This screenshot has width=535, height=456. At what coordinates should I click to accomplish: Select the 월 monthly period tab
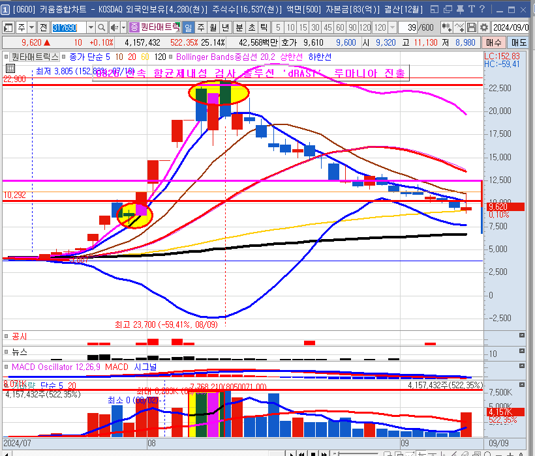tap(213, 27)
